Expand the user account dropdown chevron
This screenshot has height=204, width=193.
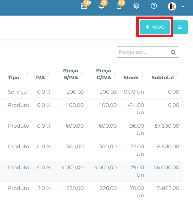(x=183, y=6)
